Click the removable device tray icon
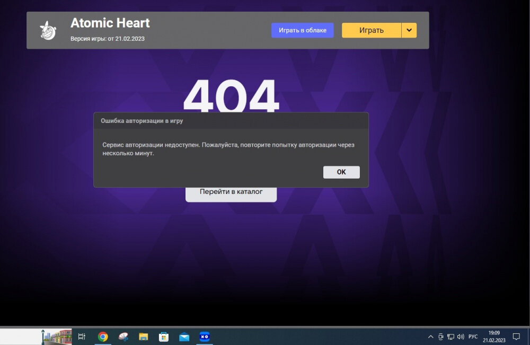Image resolution: width=530 pixels, height=345 pixels. point(440,337)
